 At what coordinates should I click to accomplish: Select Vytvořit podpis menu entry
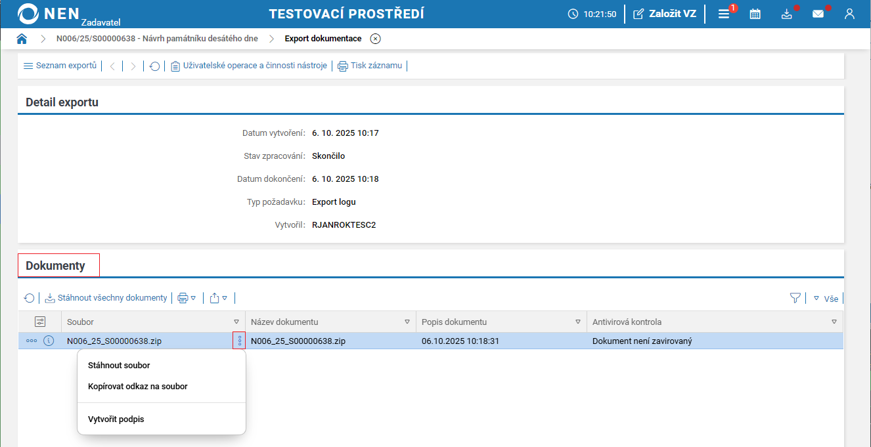pyautogui.click(x=116, y=419)
